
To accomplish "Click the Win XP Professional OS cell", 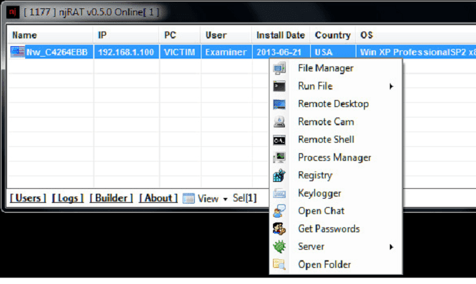I will pos(416,52).
